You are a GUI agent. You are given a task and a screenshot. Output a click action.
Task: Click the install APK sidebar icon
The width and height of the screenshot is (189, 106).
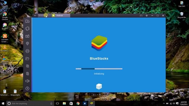(27, 51)
